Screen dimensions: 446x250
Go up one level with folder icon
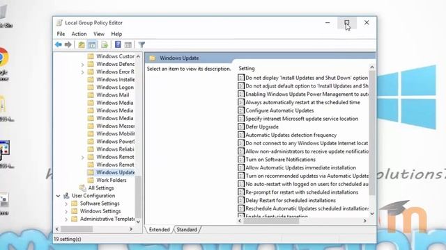click(x=82, y=44)
